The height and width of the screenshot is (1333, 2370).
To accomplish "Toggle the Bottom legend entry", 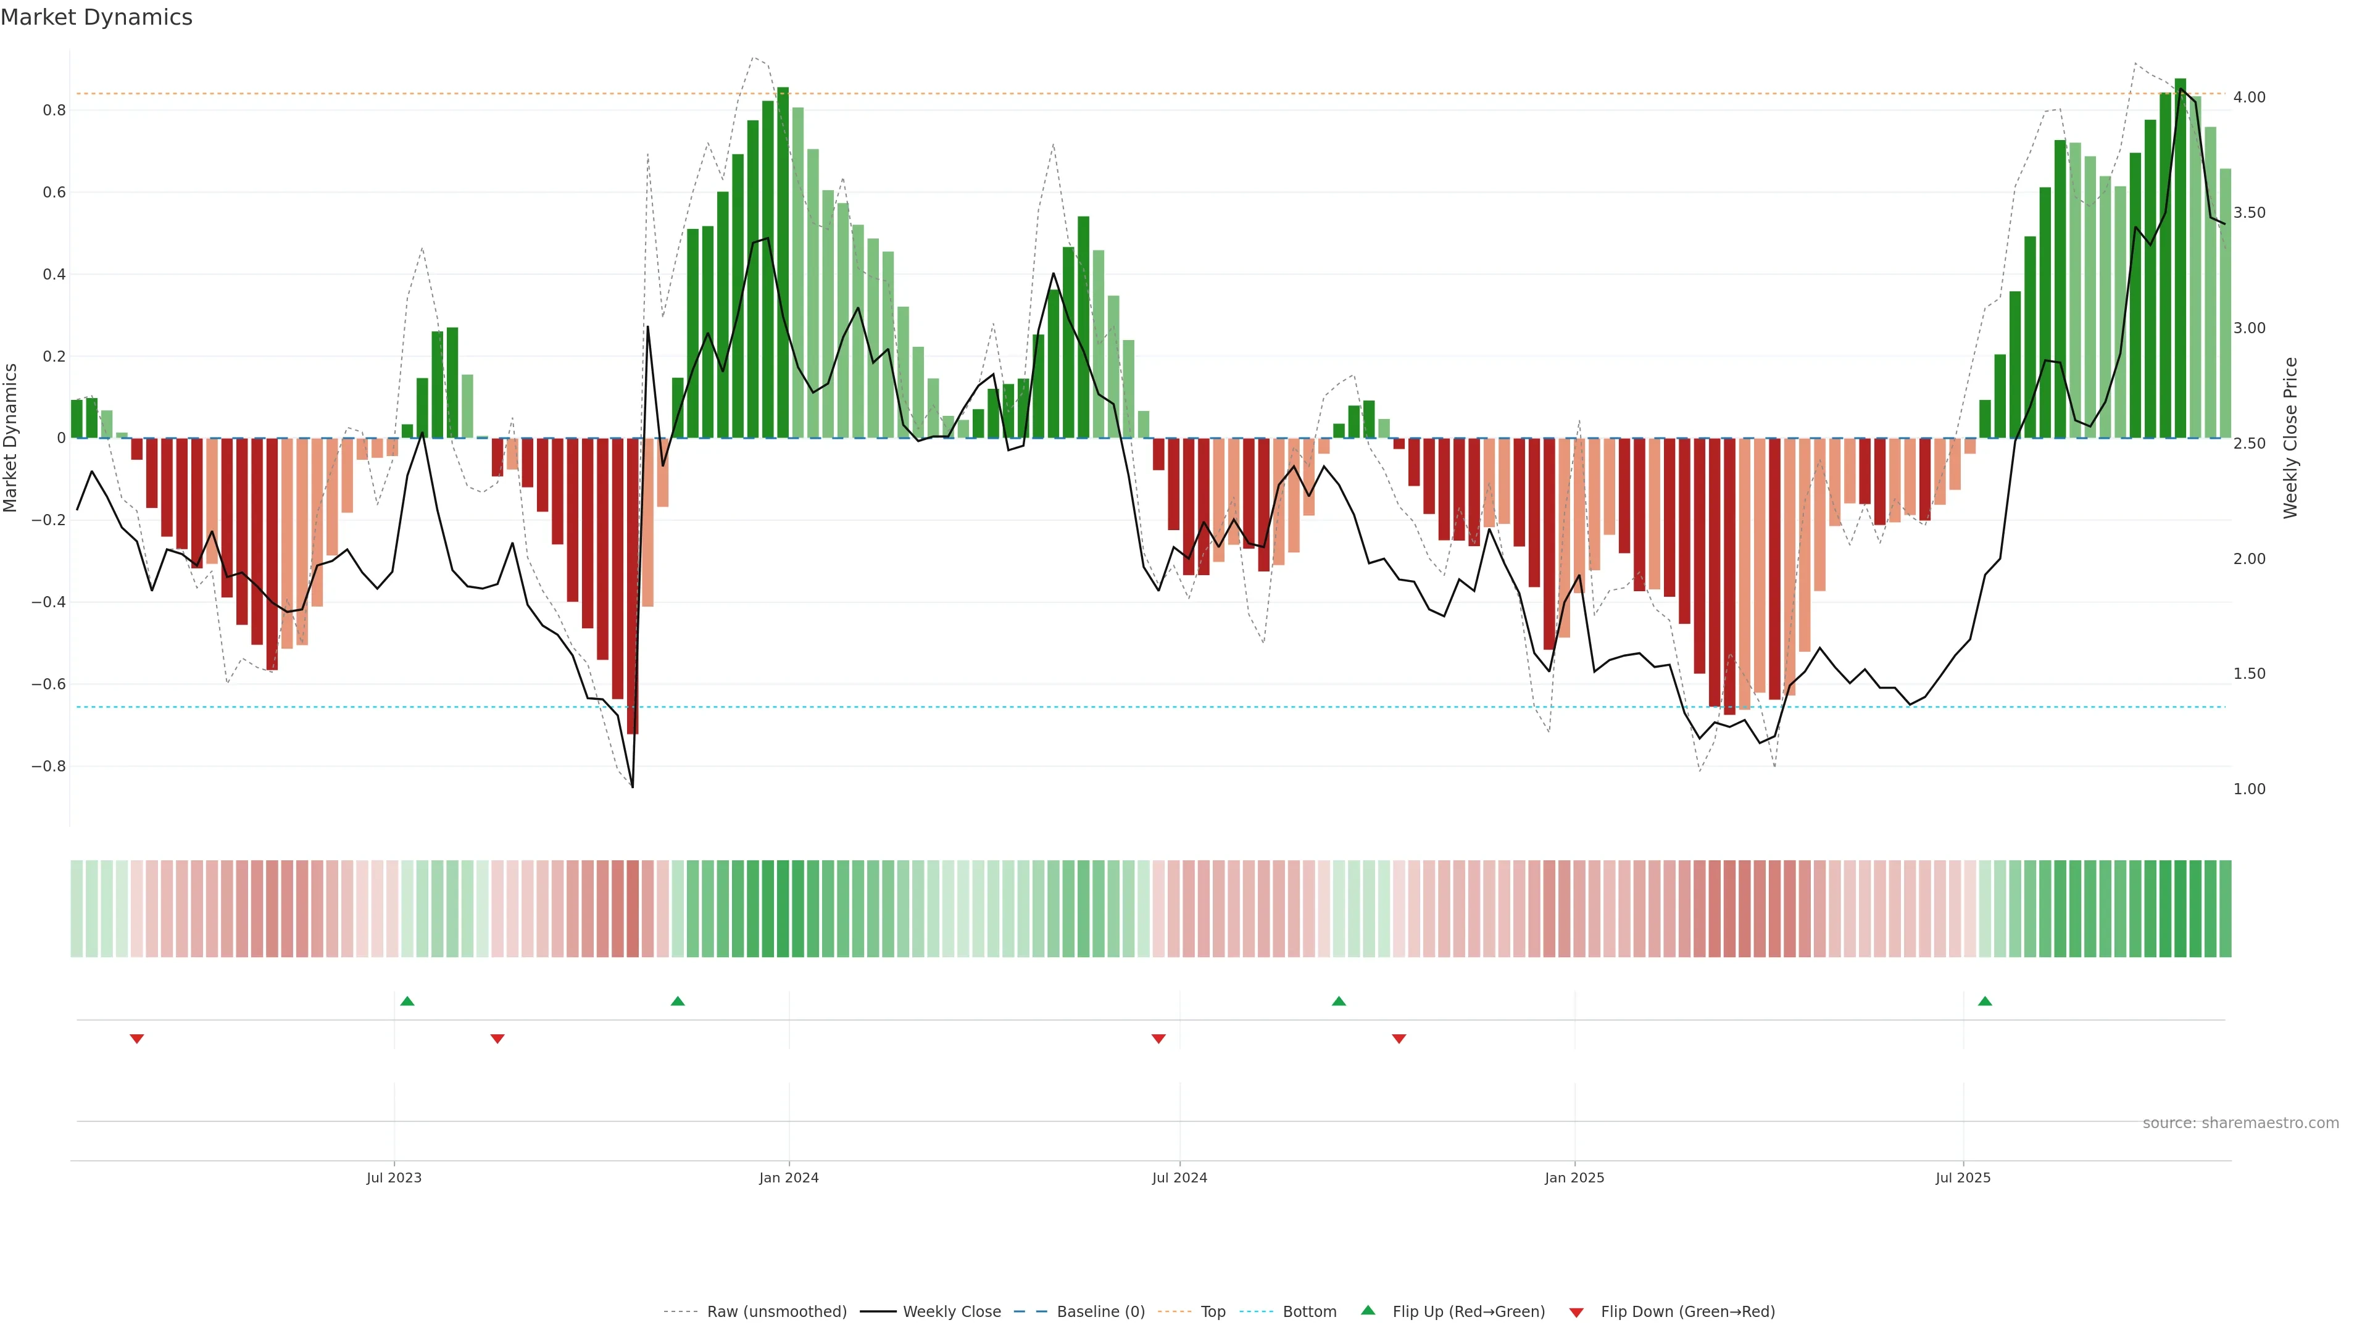I will coord(1309,1312).
